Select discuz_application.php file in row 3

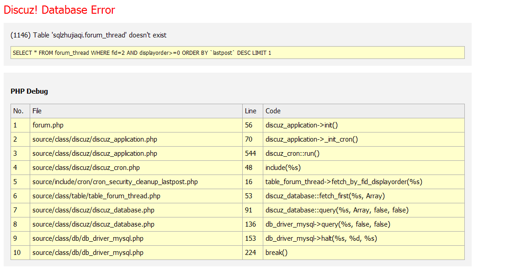(136, 154)
